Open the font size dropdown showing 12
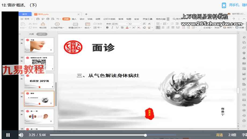Image resolution: width=247 pixels, height=139 pixels. pyautogui.click(x=140, y=24)
